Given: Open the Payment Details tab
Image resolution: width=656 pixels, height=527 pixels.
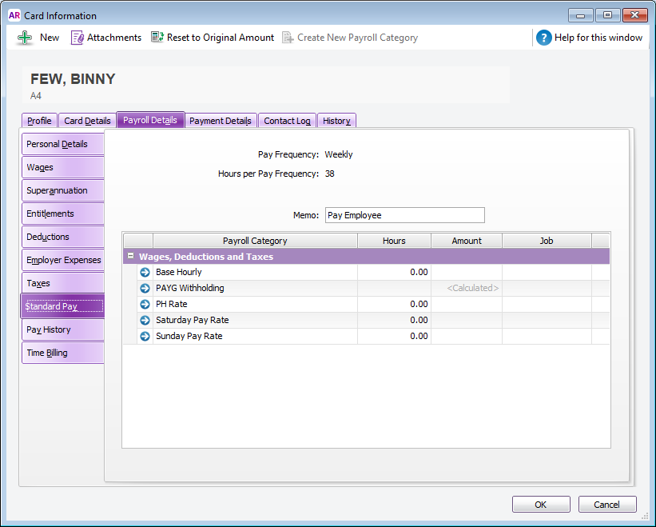Looking at the screenshot, I should (x=221, y=120).
